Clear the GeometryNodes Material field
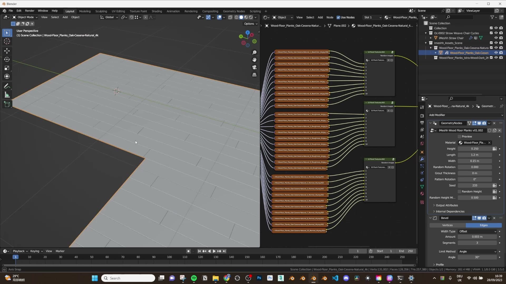The width and height of the screenshot is (506, 284). pos(489,143)
